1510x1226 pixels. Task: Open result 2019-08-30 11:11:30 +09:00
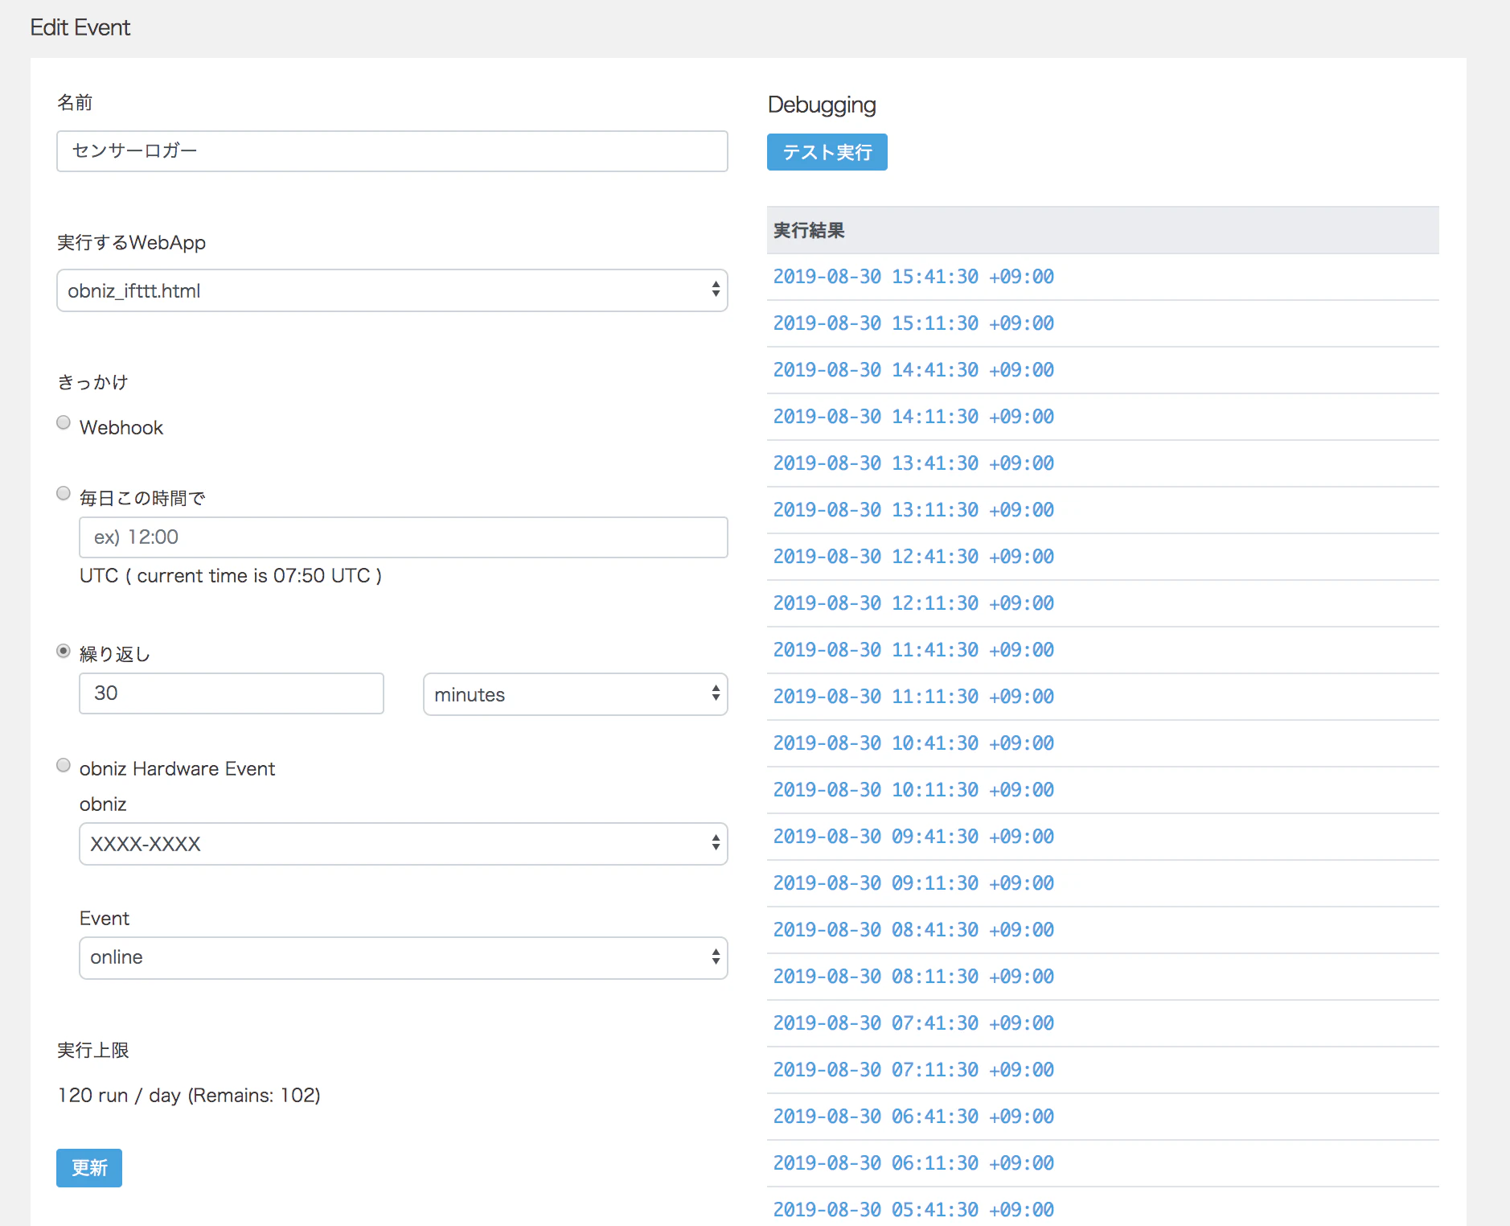click(913, 697)
